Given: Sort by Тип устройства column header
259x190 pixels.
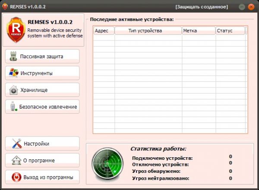Looking at the screenshot, I should (x=148, y=31).
